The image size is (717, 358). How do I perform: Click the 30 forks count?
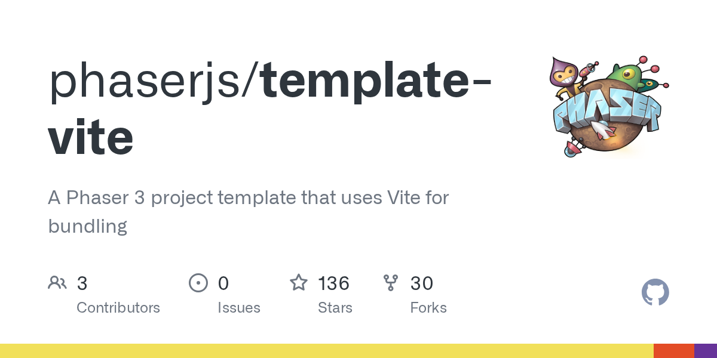click(x=422, y=283)
